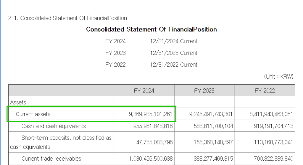Click the 12/31/2024 Current date line

173,41
